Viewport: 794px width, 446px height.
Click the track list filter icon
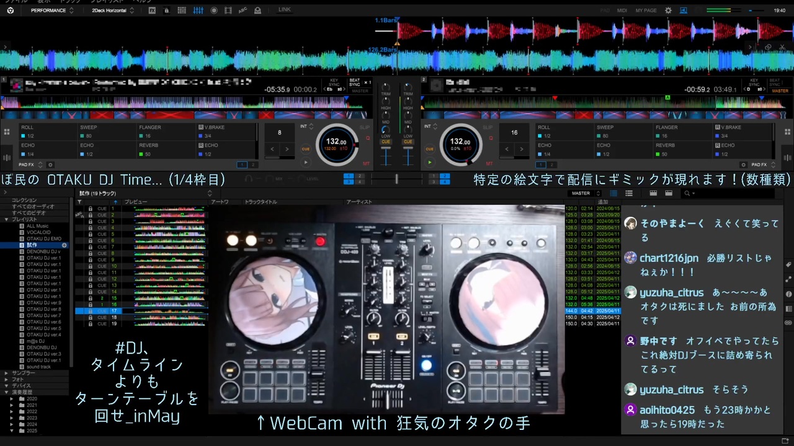pyautogui.click(x=79, y=202)
